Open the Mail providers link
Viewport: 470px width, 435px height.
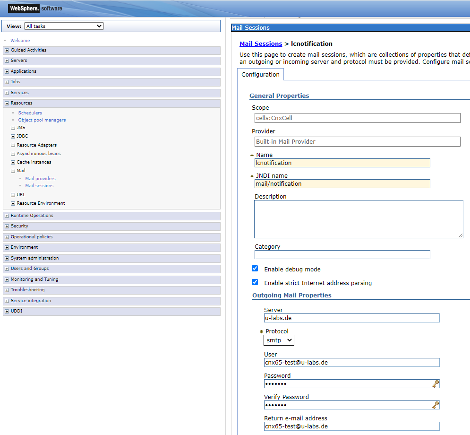click(x=41, y=179)
